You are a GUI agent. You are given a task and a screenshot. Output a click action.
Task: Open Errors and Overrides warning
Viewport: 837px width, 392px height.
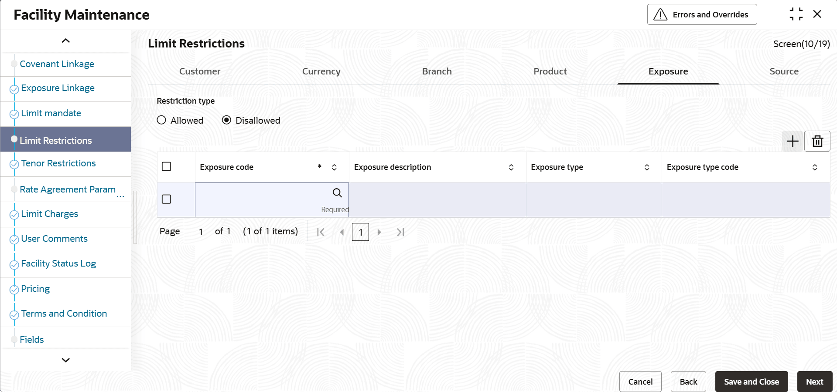(x=702, y=15)
